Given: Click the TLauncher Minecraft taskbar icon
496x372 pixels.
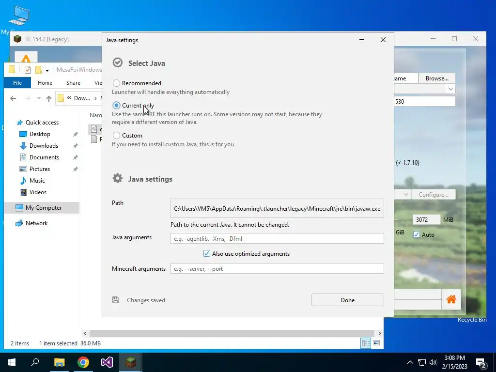Looking at the screenshot, I should pyautogui.click(x=131, y=362).
